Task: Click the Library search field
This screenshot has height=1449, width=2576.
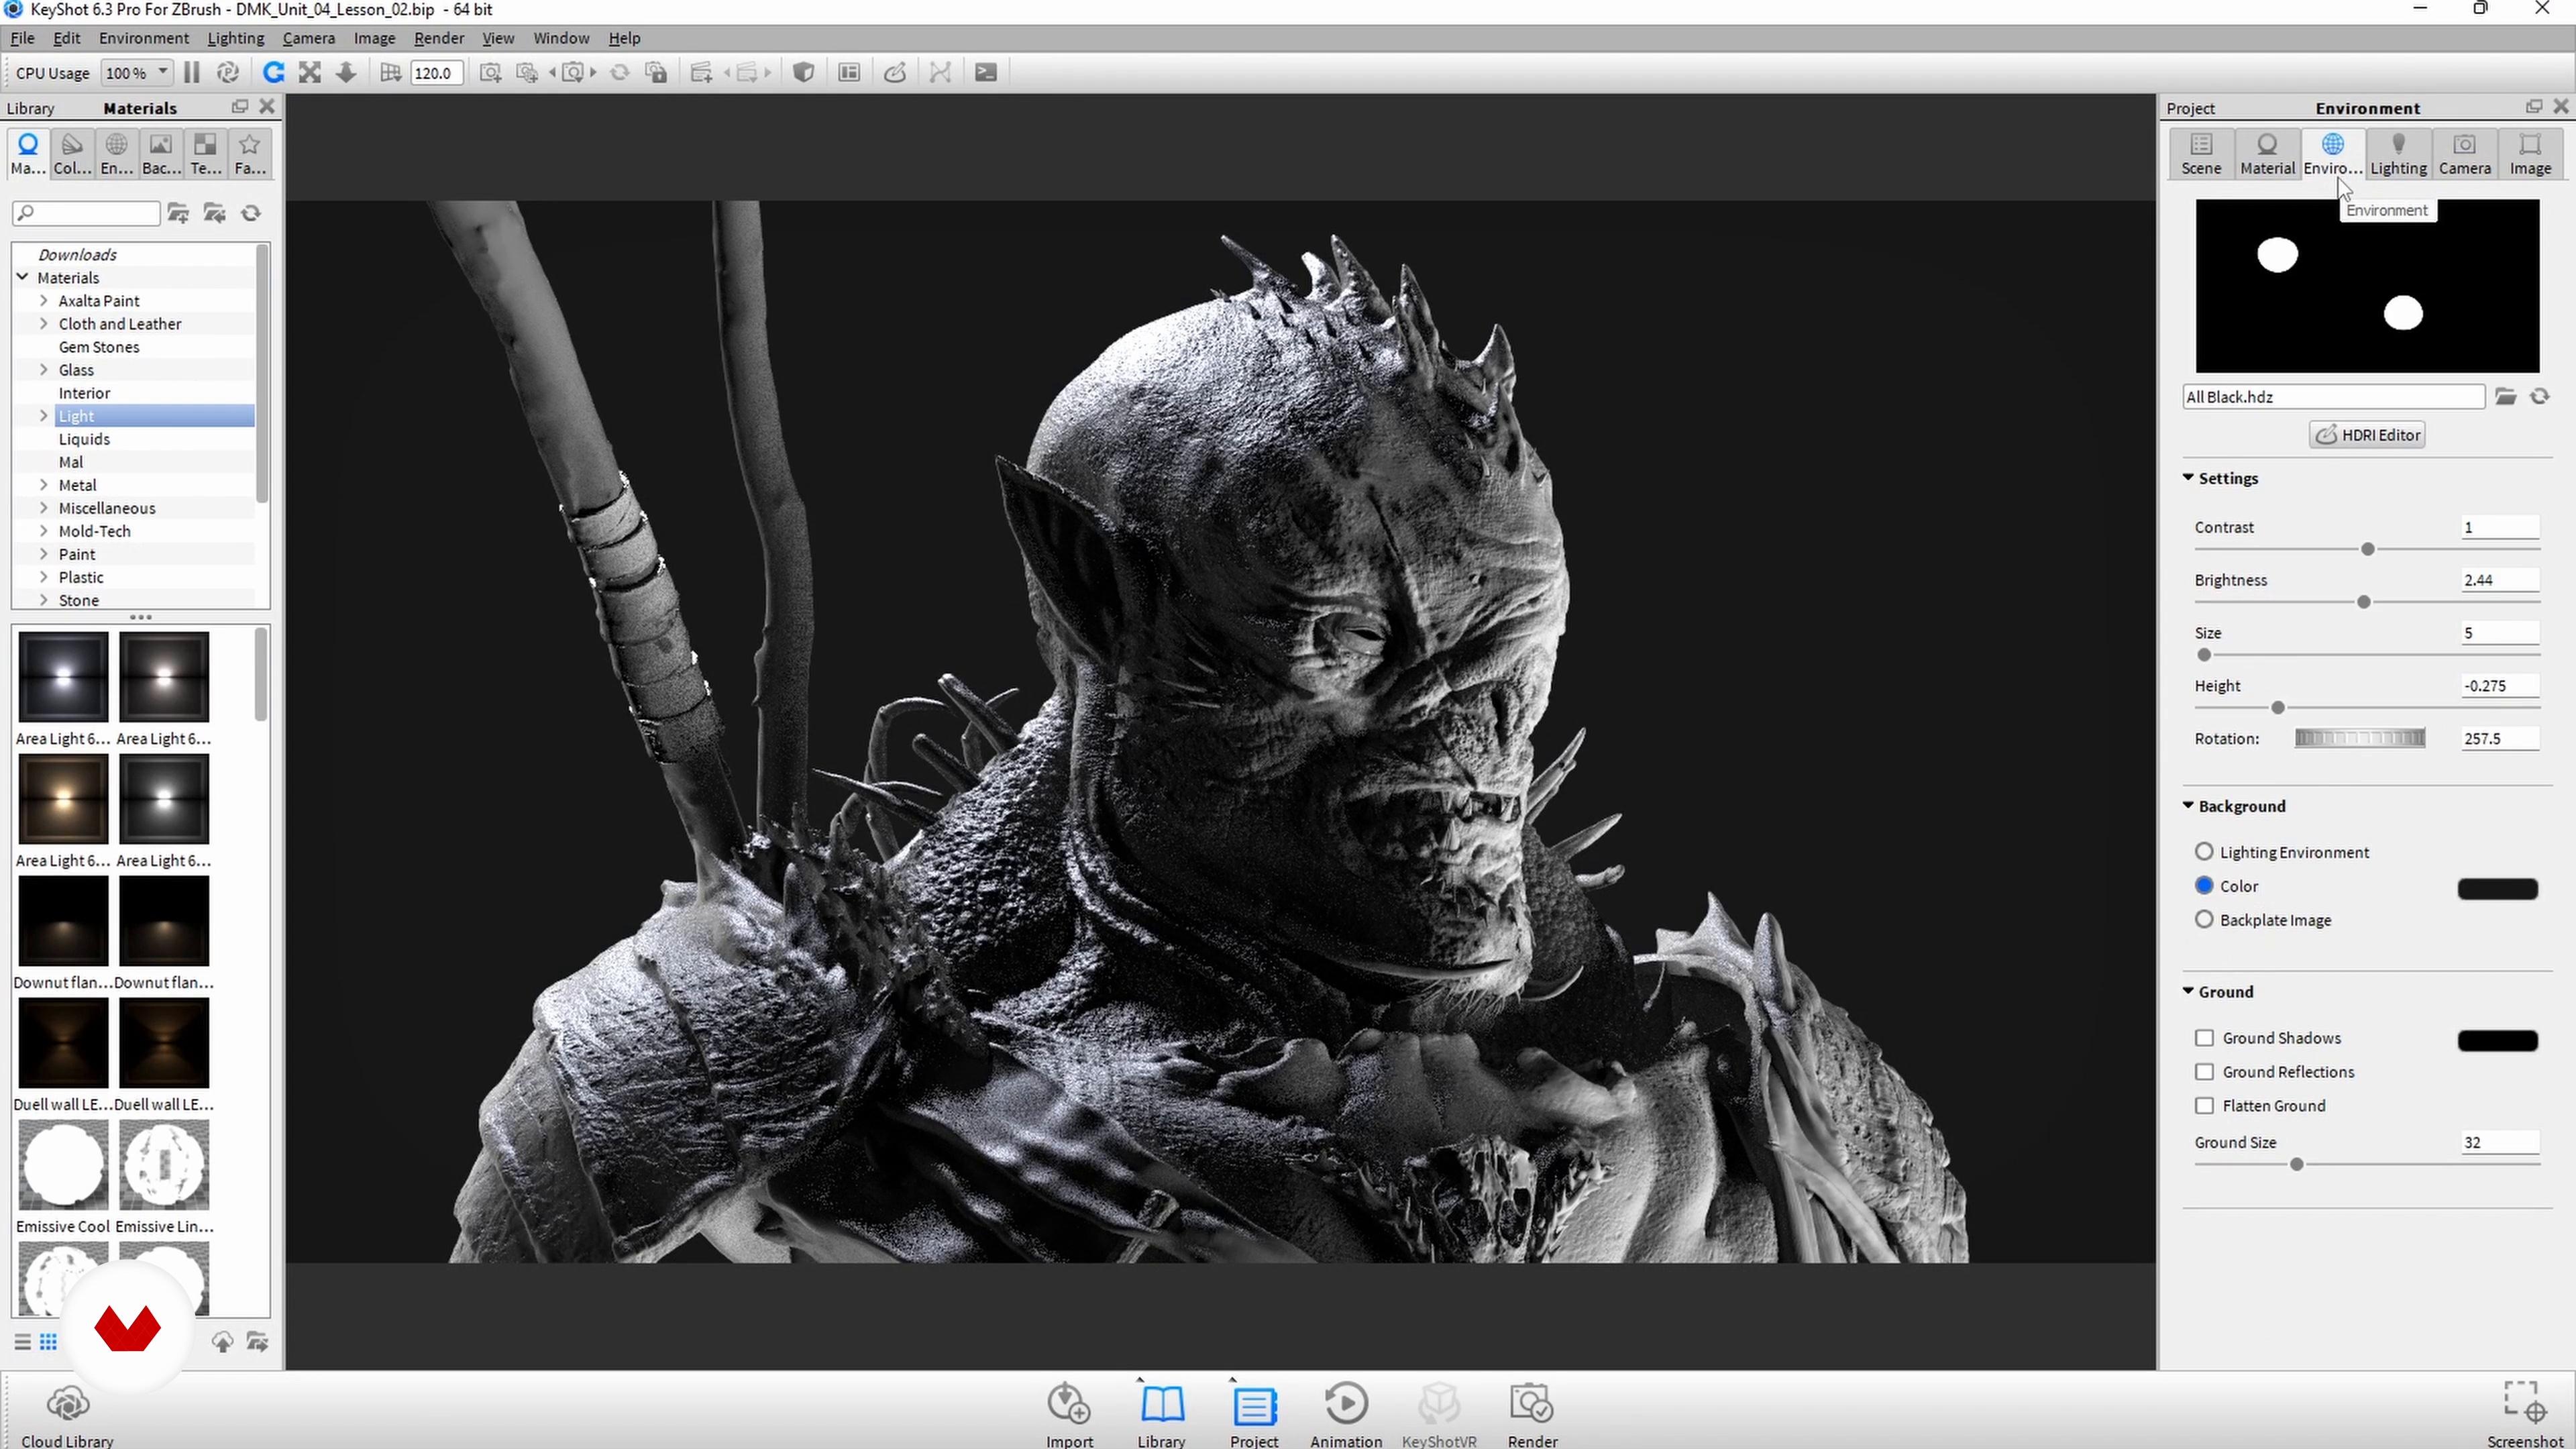Action: 86,213
